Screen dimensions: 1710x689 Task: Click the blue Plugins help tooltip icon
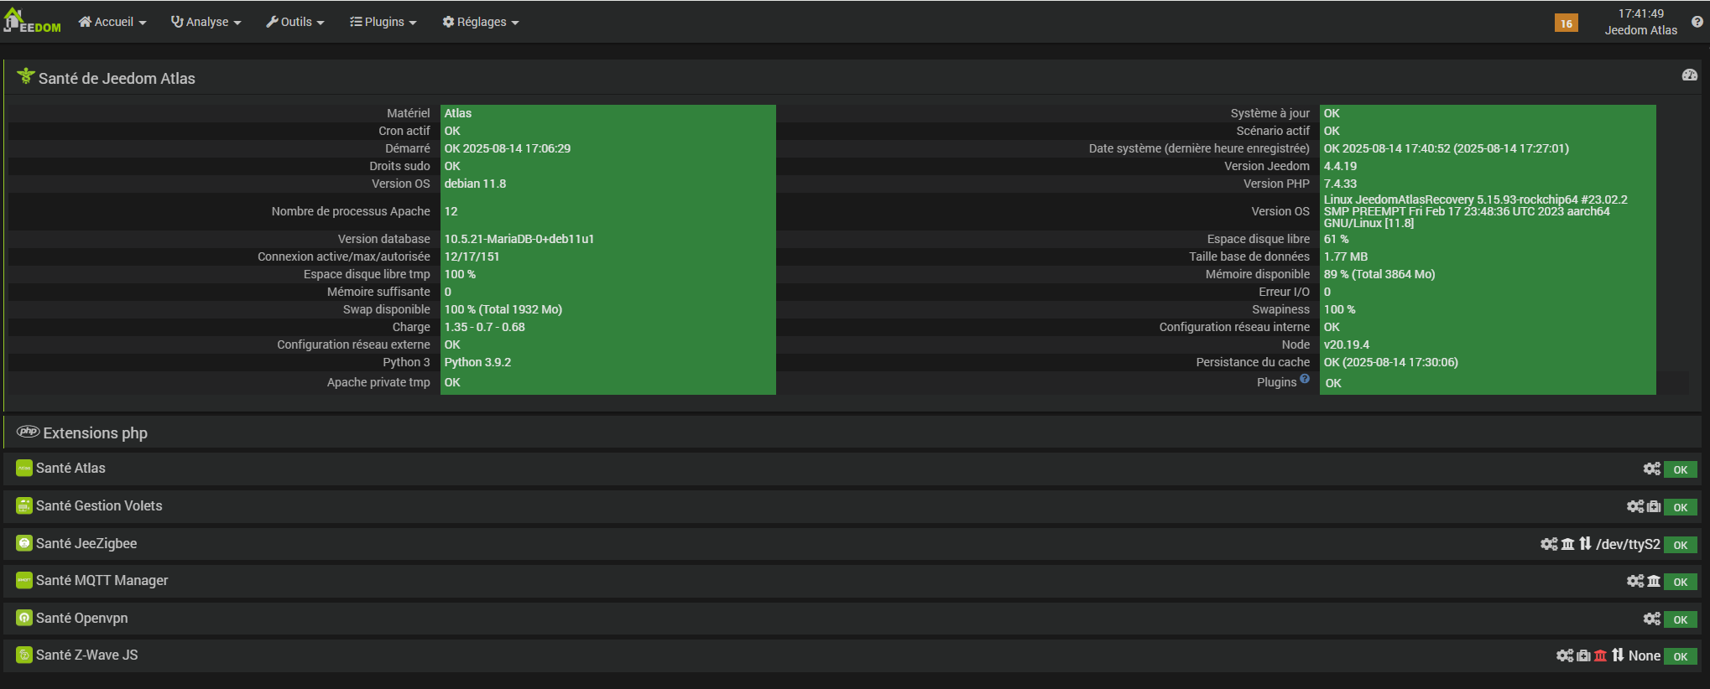click(x=1305, y=379)
